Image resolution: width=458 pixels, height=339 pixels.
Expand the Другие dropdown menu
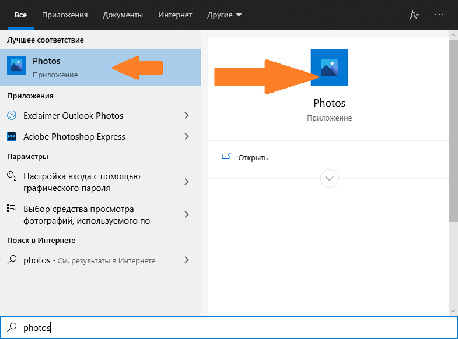pyautogui.click(x=224, y=15)
